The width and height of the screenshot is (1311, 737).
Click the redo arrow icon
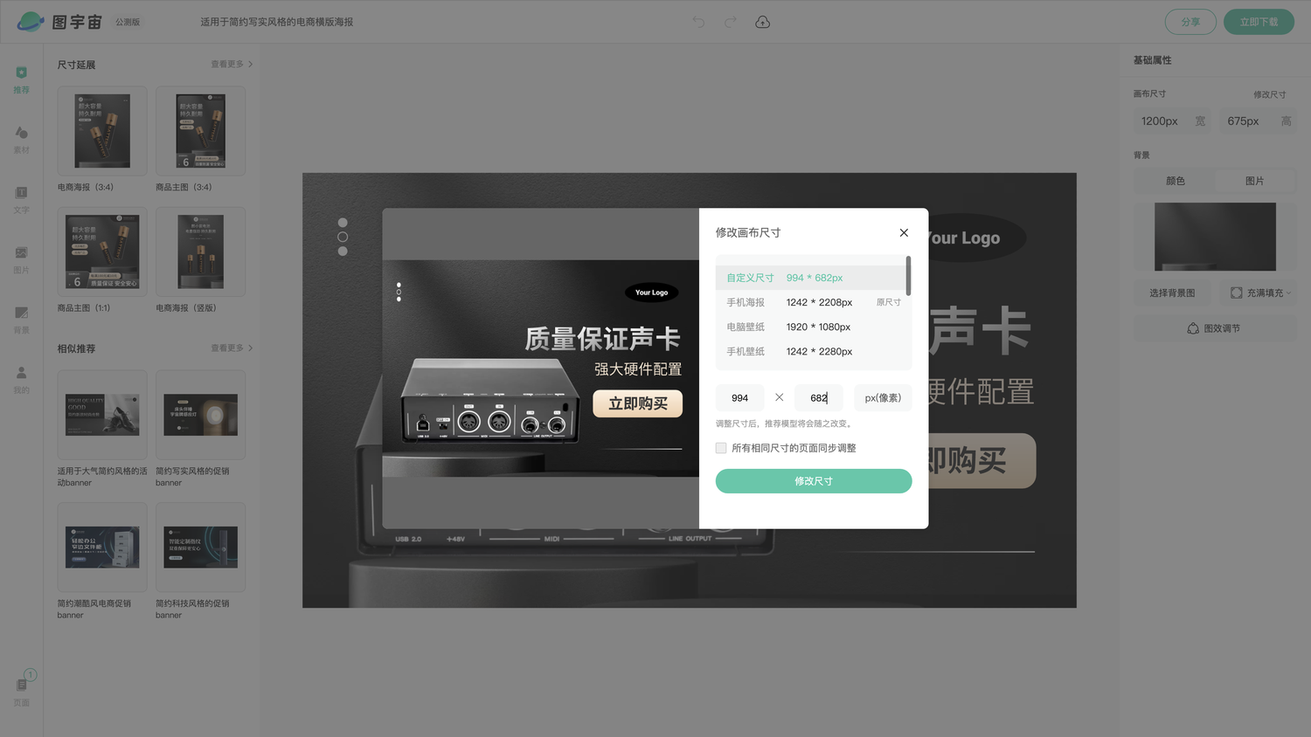tap(730, 22)
